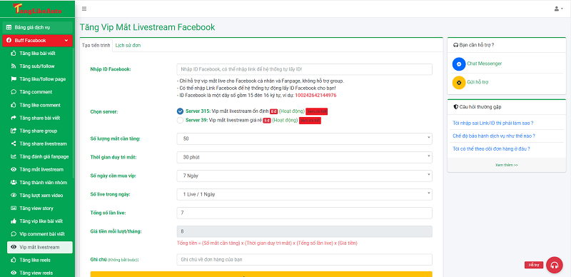Open FAQ theo dõi đơn hàng question
Image resolution: width=571 pixels, height=277 pixels.
point(491,148)
